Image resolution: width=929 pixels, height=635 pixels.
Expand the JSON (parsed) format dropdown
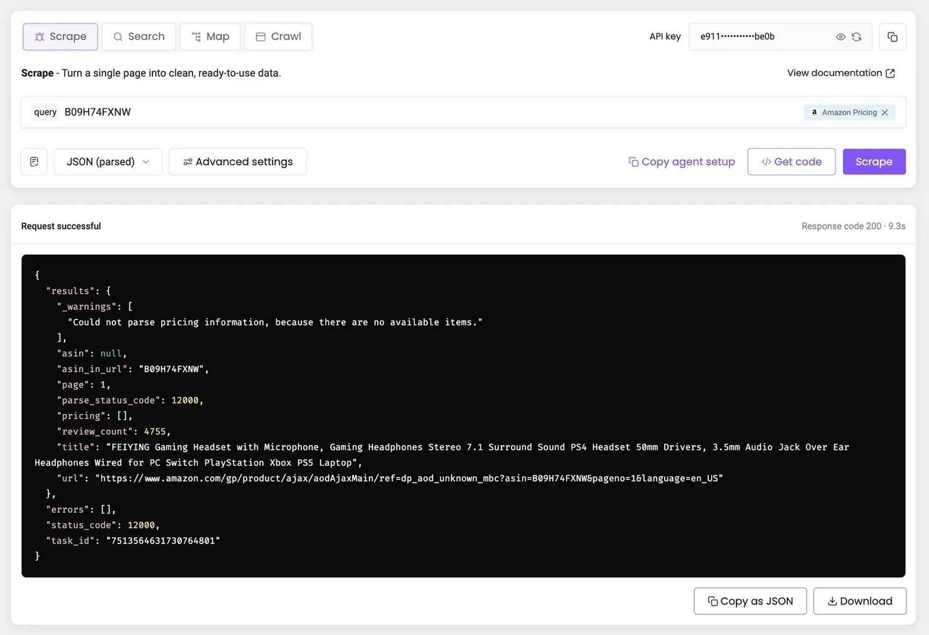click(x=108, y=162)
